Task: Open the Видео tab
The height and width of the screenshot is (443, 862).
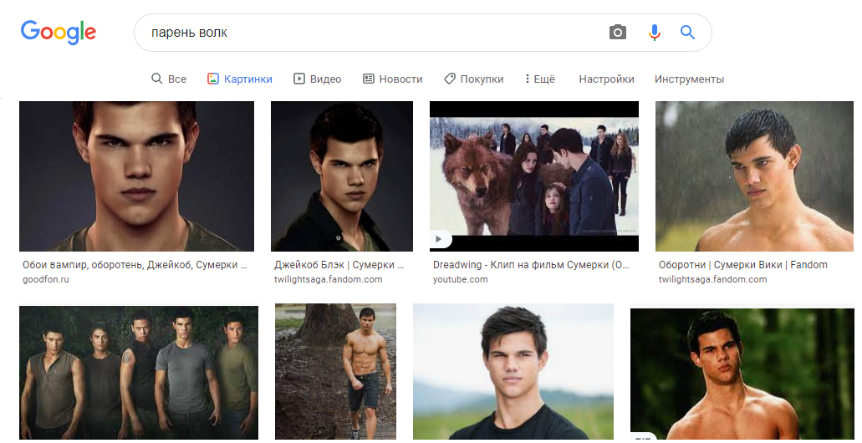Action: [x=317, y=79]
